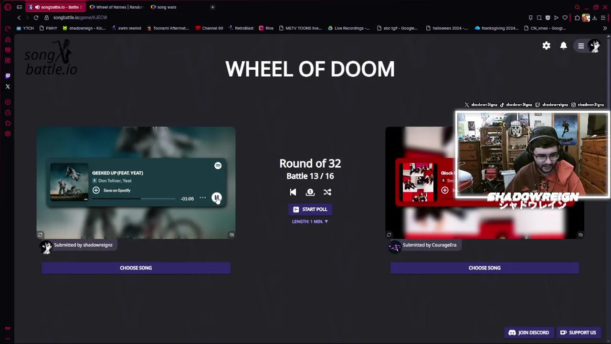Take snapshot via toolbar snapshot icon

click(539, 18)
